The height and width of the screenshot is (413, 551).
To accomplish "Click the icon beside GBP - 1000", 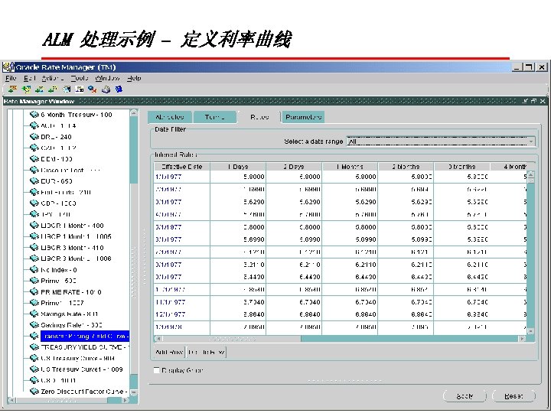I will (x=34, y=203).
